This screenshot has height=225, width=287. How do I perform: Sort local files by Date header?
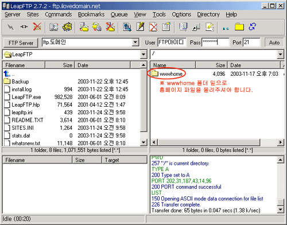point(103,65)
